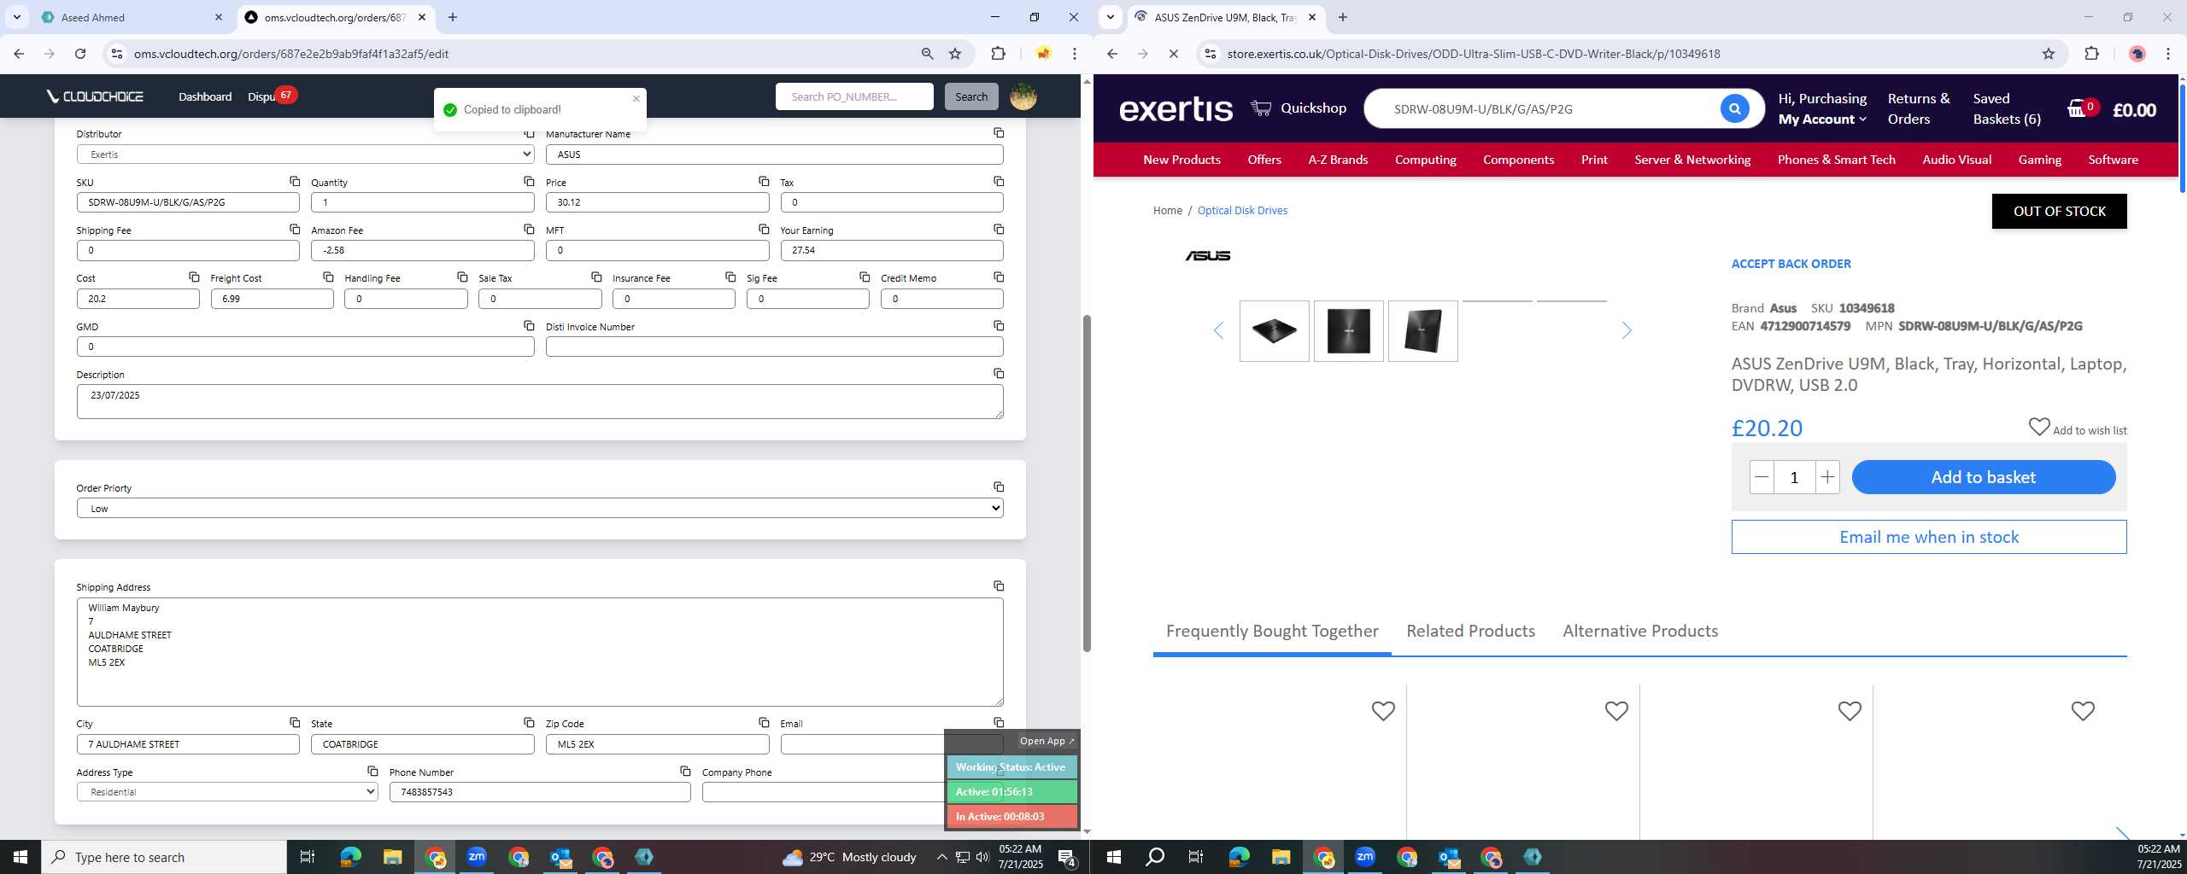
Task: Copy the Zip Code value
Action: click(x=764, y=722)
